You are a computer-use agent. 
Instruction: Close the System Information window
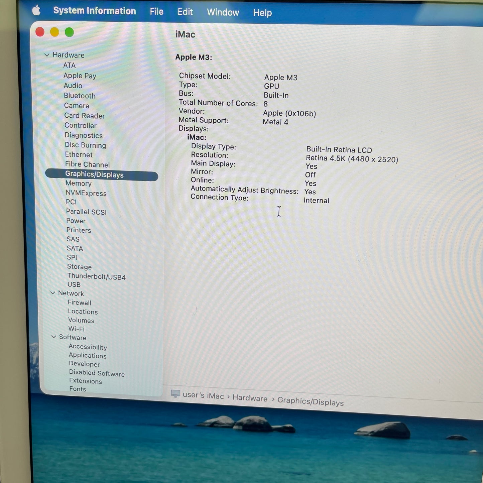tap(40, 32)
